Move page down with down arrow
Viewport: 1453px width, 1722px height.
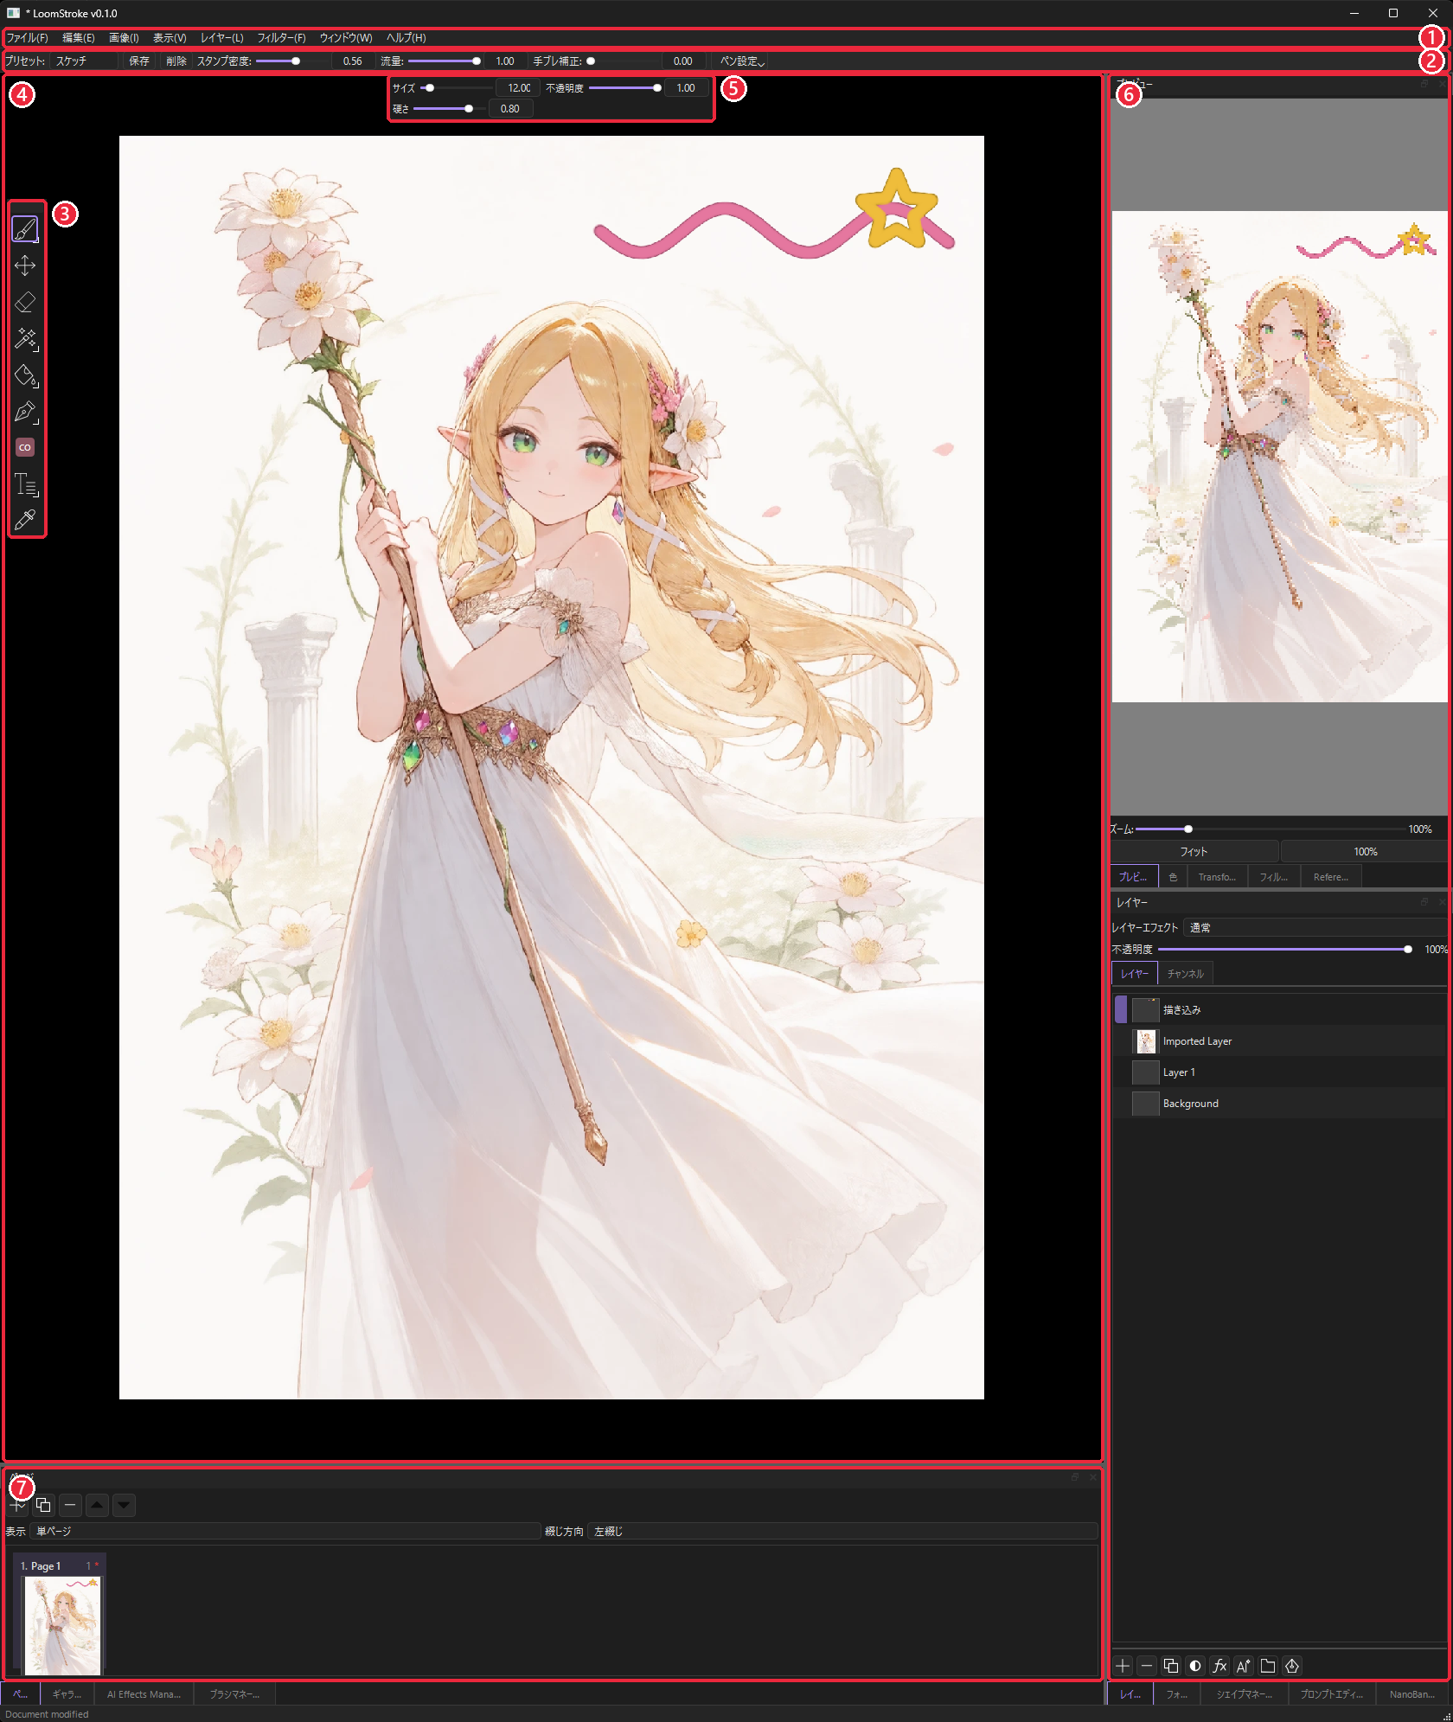(x=124, y=1505)
